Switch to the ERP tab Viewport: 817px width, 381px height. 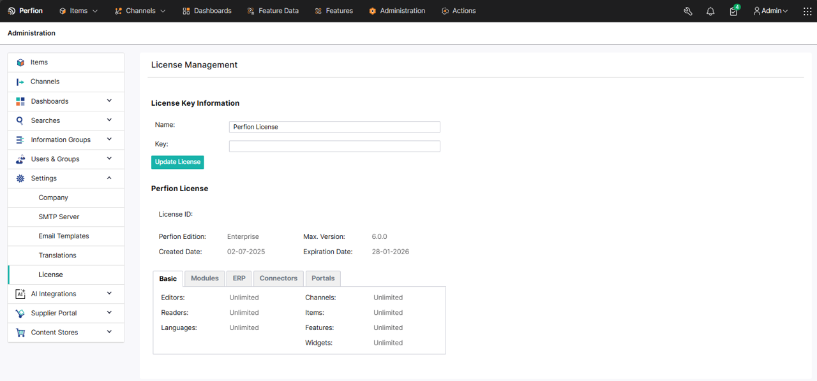coord(239,278)
